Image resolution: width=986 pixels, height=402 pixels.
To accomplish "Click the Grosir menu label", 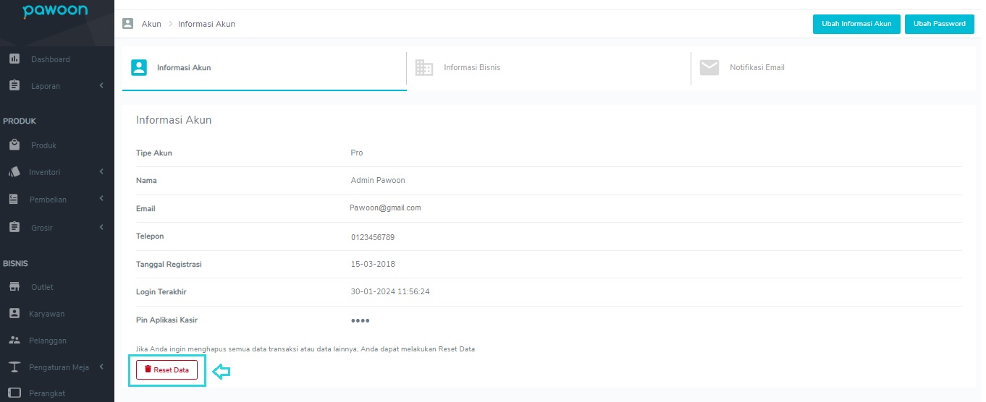I will pos(42,227).
